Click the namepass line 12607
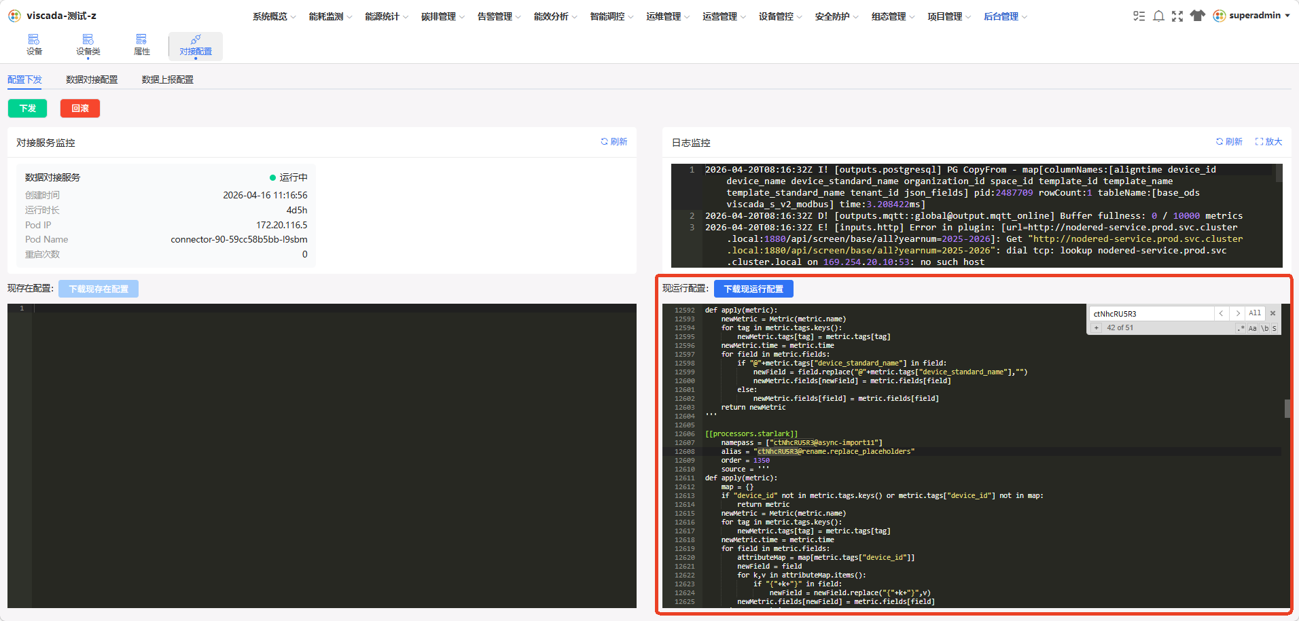 coord(802,442)
